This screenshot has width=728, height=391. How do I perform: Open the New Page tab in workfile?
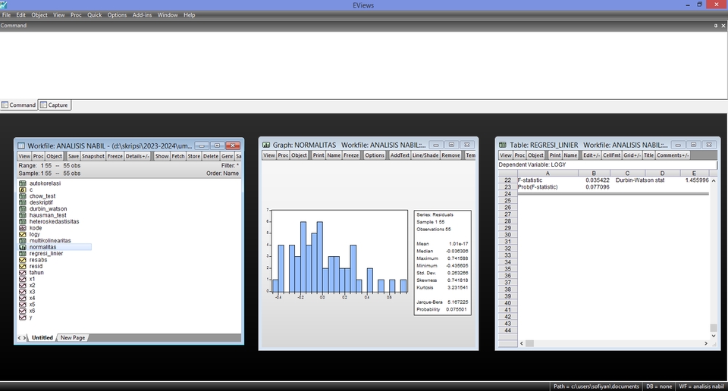(73, 338)
